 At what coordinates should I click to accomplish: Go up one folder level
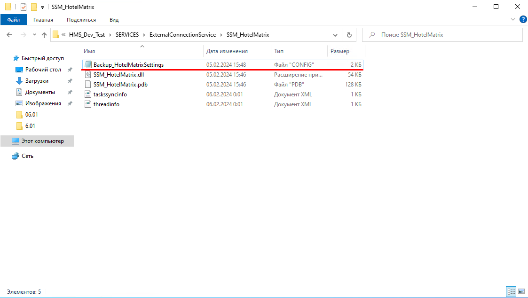tap(44, 35)
